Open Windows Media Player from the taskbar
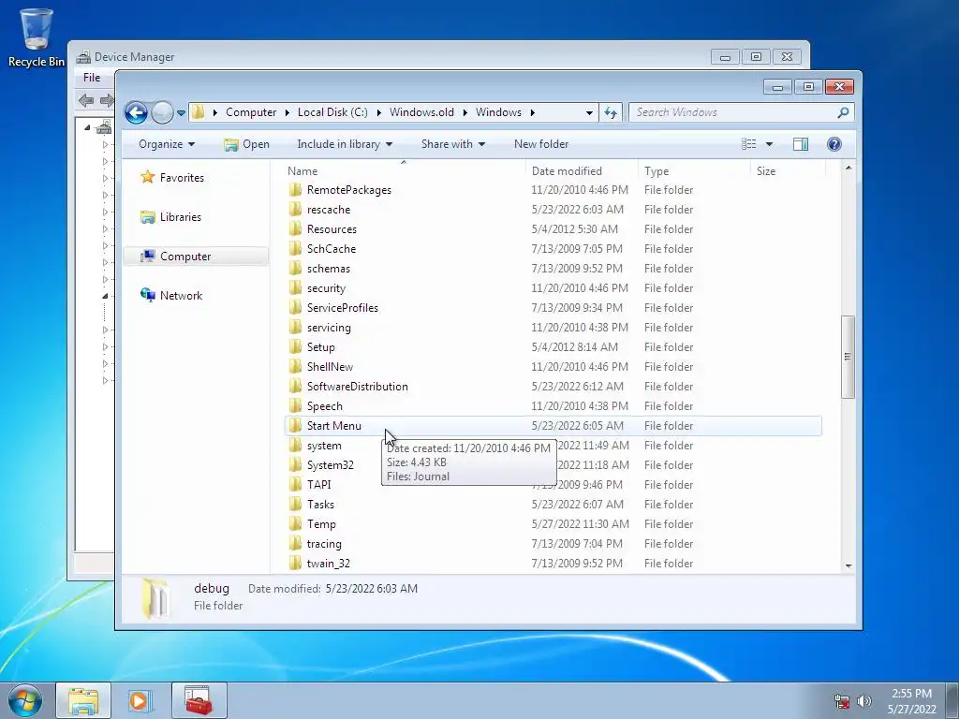Viewport: 959px width, 719px height. [140, 700]
